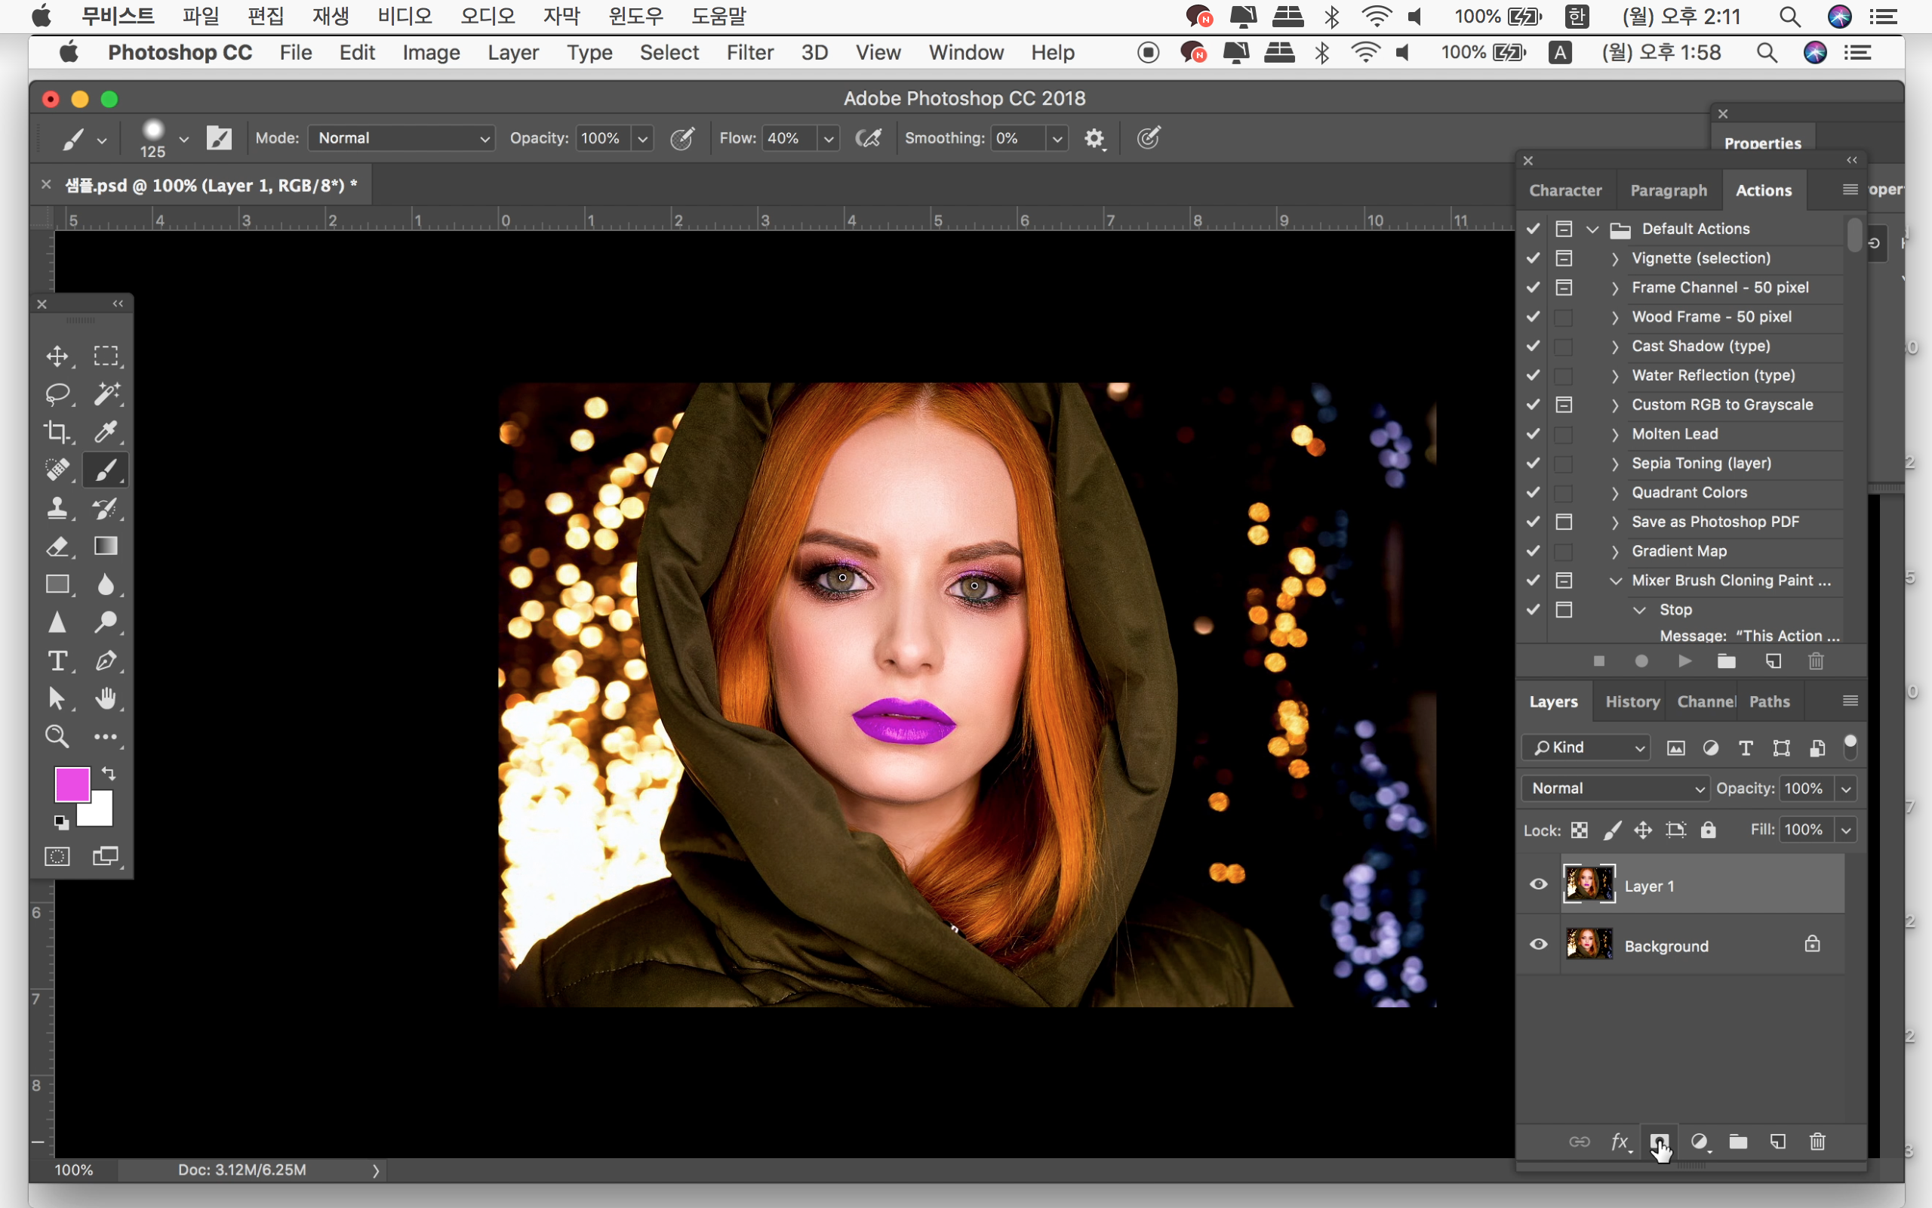Select the Magic Wand tool
1932x1208 pixels.
pyautogui.click(x=106, y=394)
